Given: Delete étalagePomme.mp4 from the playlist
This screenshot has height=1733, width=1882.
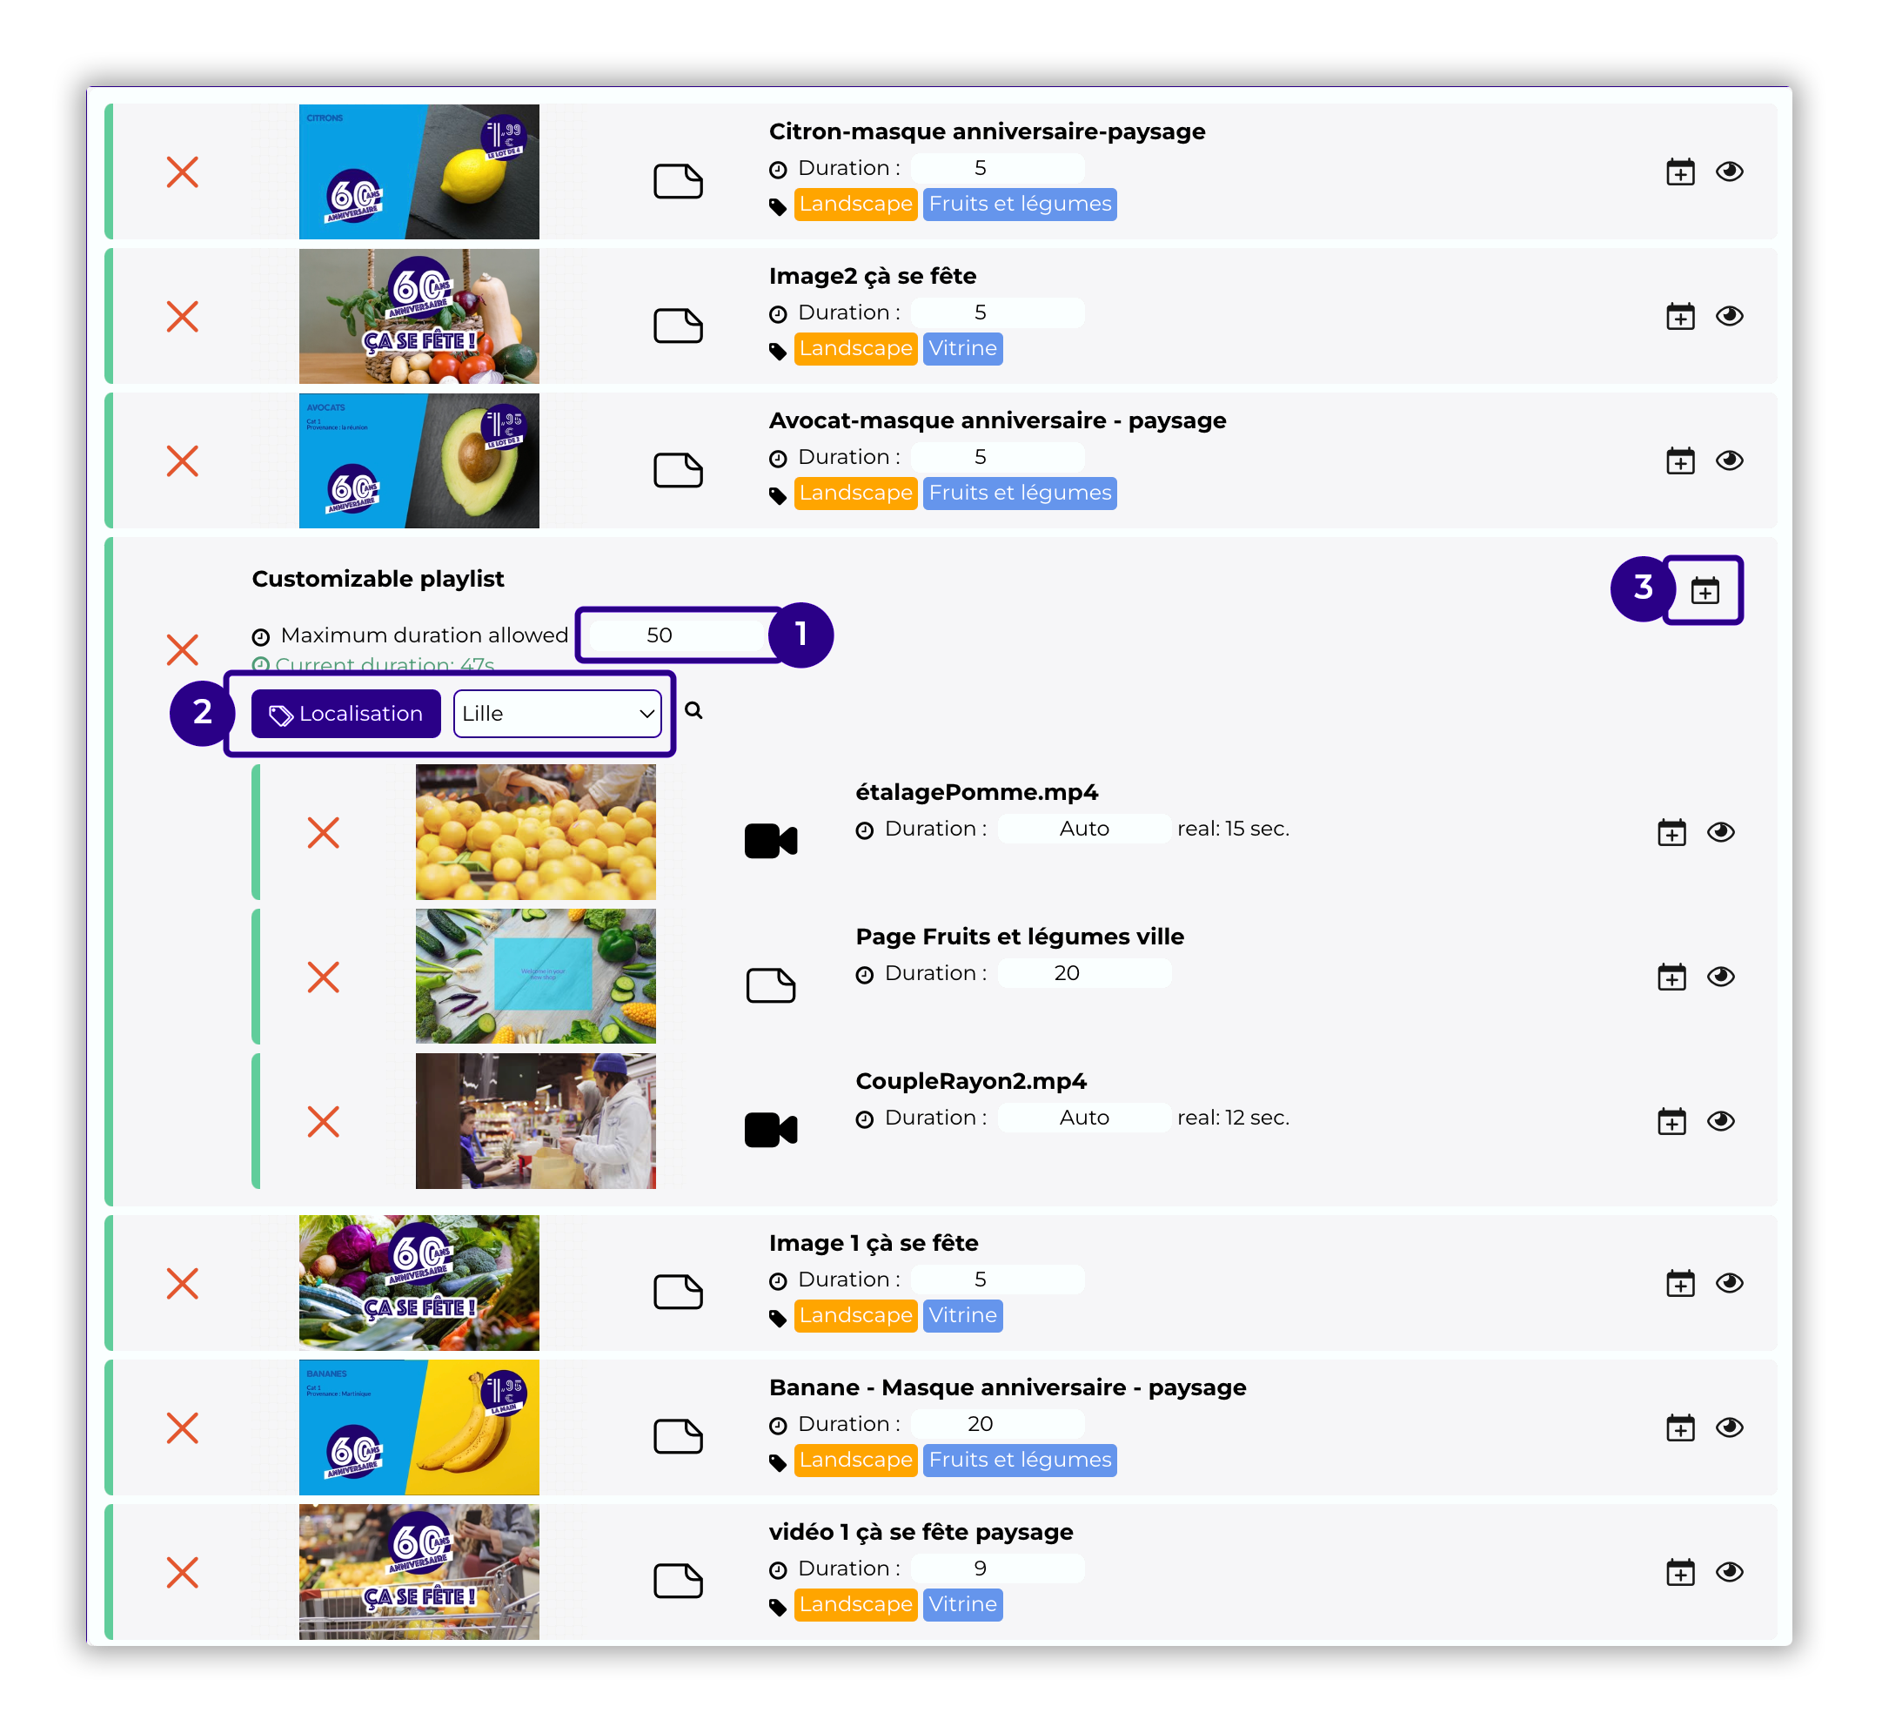Looking at the screenshot, I should [x=324, y=832].
